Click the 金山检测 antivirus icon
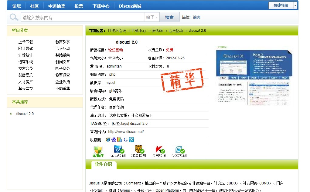The height and width of the screenshot is (192, 310). (x=119, y=149)
